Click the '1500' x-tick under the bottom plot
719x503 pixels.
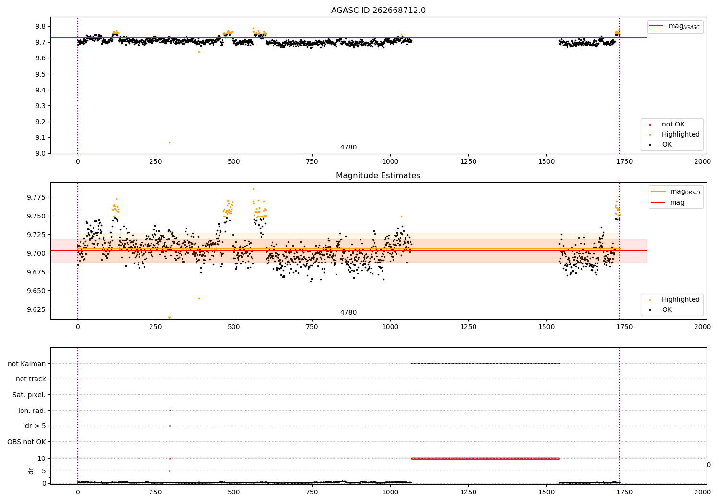[546, 492]
